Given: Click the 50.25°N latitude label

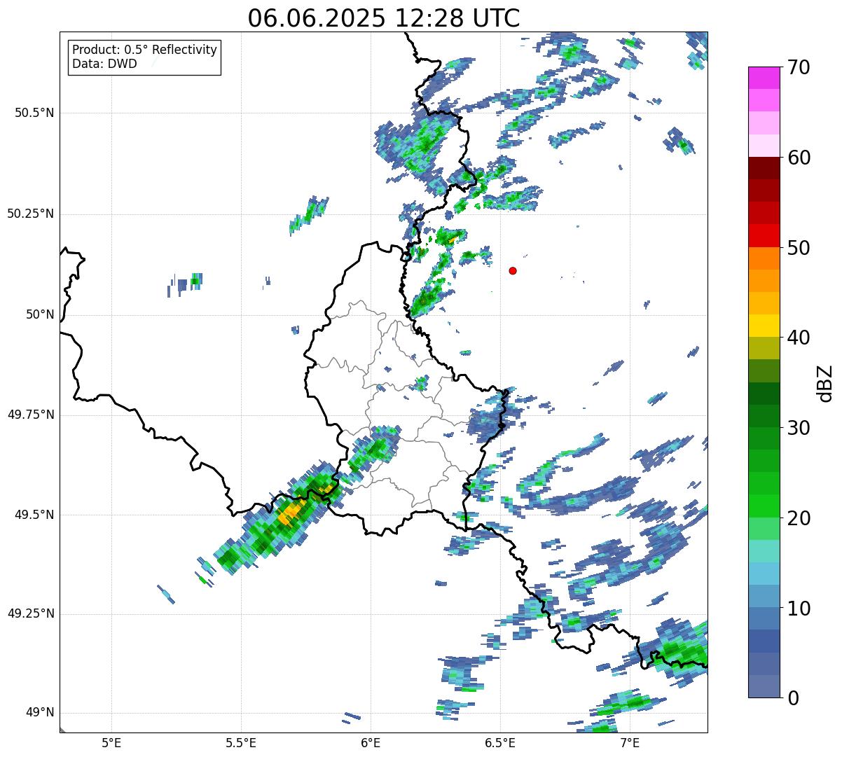Looking at the screenshot, I should pyautogui.click(x=31, y=214).
